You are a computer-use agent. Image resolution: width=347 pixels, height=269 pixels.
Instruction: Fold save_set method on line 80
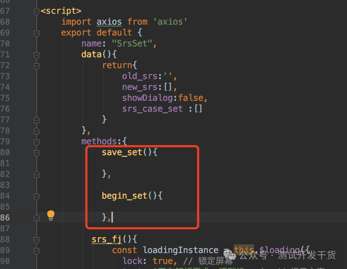[x=37, y=153]
